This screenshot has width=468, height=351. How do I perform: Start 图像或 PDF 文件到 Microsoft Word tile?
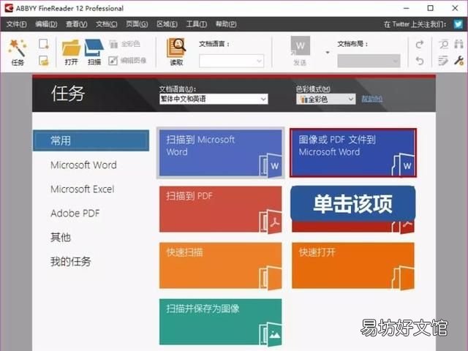(x=353, y=153)
